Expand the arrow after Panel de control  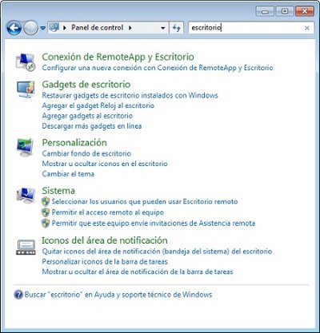(130, 28)
